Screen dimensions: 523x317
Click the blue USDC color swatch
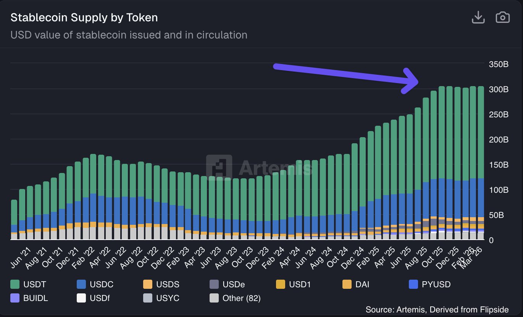click(x=81, y=284)
